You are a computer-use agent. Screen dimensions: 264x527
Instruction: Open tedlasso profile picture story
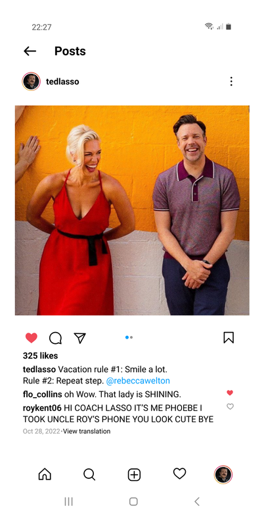(31, 81)
